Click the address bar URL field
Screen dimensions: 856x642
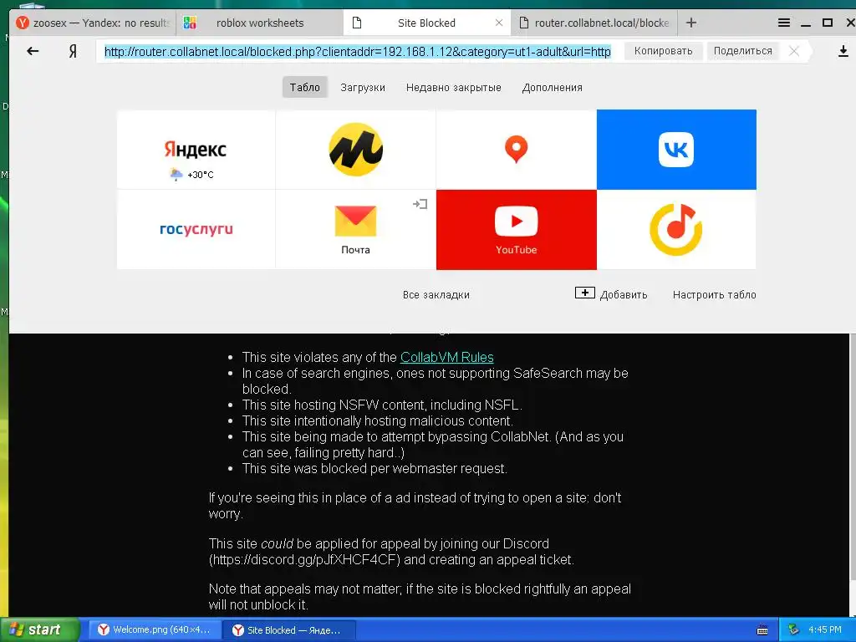pyautogui.click(x=358, y=51)
